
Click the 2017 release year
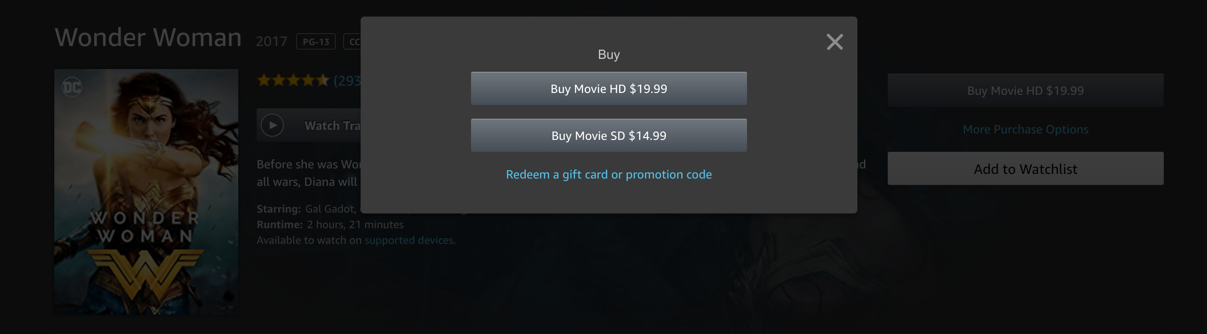coord(271,42)
